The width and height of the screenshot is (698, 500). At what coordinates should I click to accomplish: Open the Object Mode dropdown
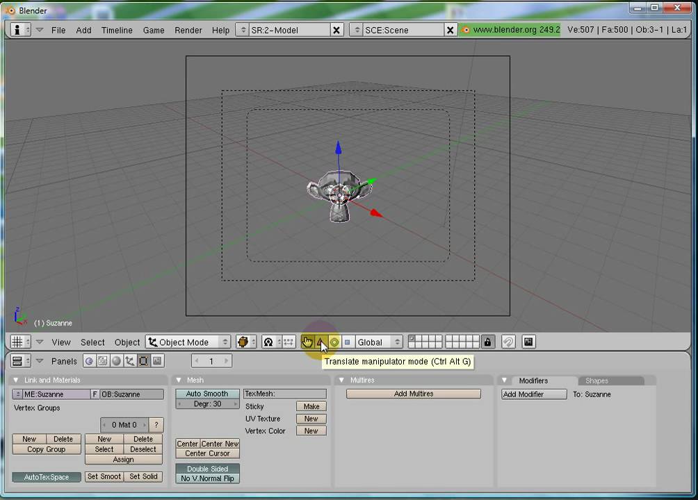[x=188, y=342]
